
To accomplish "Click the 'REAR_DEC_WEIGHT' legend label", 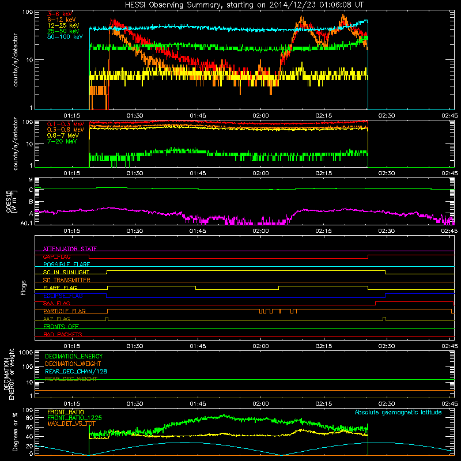I will [x=71, y=379].
